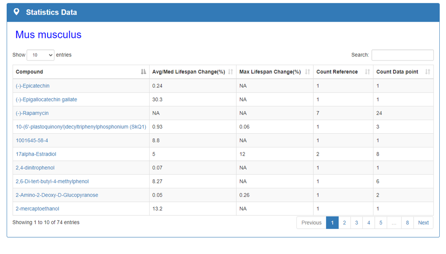Open the Mus musculus species link
This screenshot has height=254, width=446.
(x=48, y=35)
